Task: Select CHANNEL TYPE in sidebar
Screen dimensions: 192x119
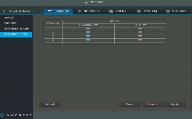Action: point(16,34)
